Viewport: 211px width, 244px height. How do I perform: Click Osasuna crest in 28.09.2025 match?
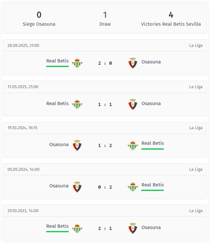click(133, 63)
